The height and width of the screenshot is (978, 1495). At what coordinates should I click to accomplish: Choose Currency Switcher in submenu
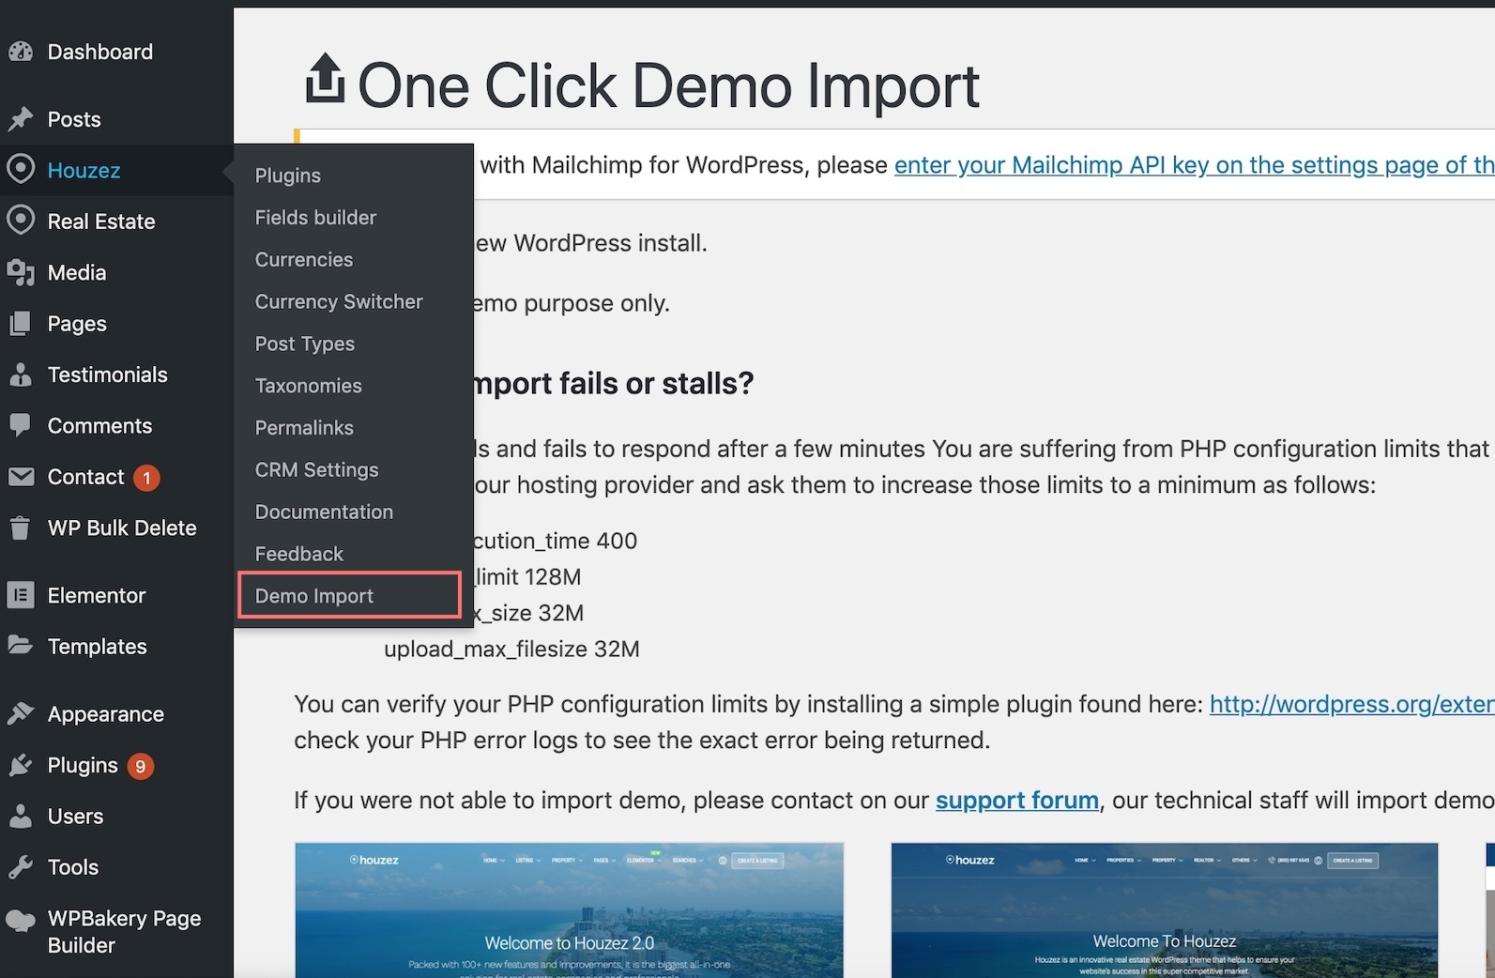point(339,301)
